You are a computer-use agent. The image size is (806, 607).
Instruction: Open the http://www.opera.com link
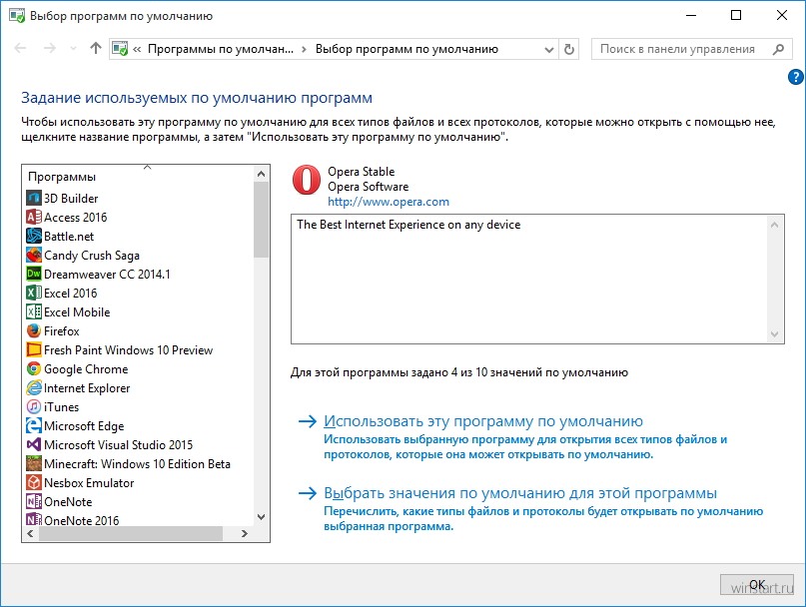pos(389,202)
